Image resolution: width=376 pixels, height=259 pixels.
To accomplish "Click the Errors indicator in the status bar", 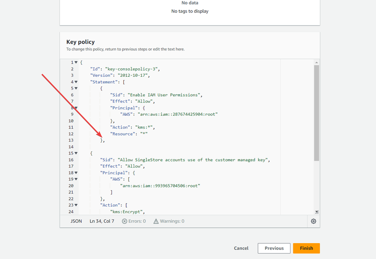I will pyautogui.click(x=134, y=221).
